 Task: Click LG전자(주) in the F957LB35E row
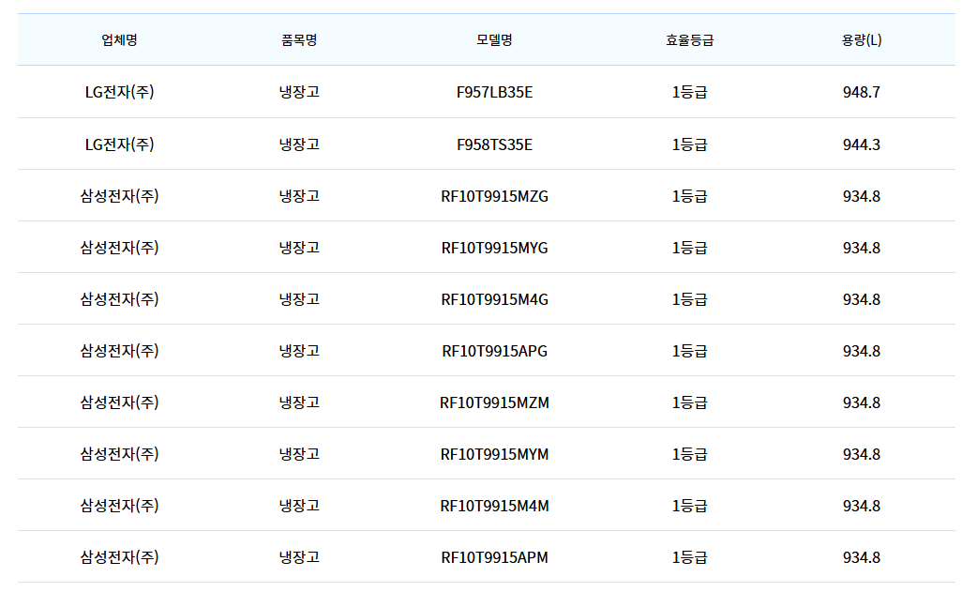(120, 92)
